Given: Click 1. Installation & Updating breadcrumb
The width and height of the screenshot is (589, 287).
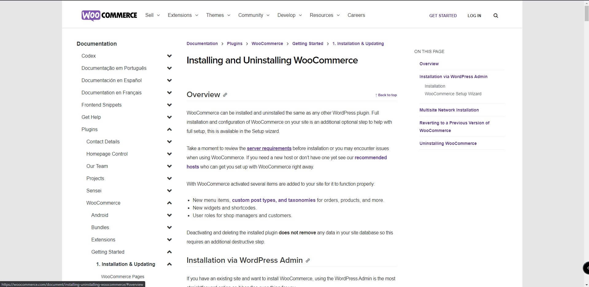Looking at the screenshot, I should pyautogui.click(x=358, y=44).
